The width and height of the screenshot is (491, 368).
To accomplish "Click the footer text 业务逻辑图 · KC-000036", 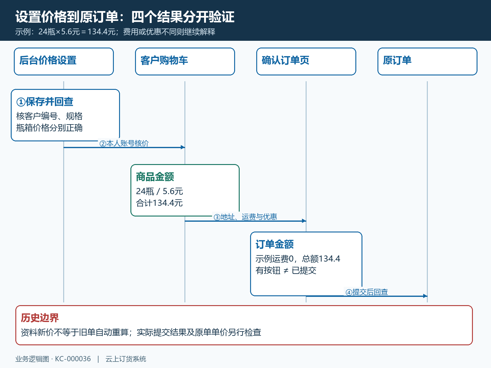I will tap(53, 359).
